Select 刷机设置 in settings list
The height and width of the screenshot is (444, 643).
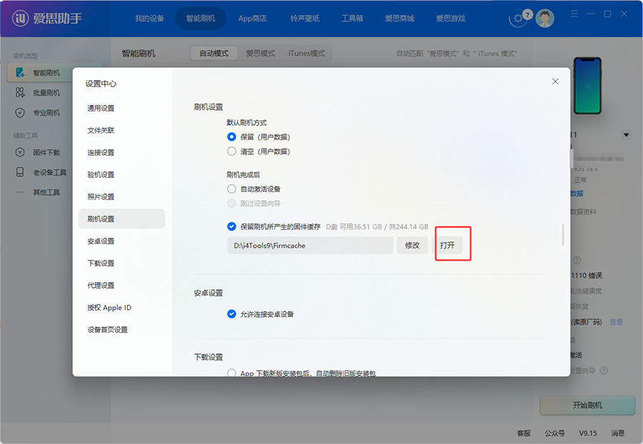(121, 218)
